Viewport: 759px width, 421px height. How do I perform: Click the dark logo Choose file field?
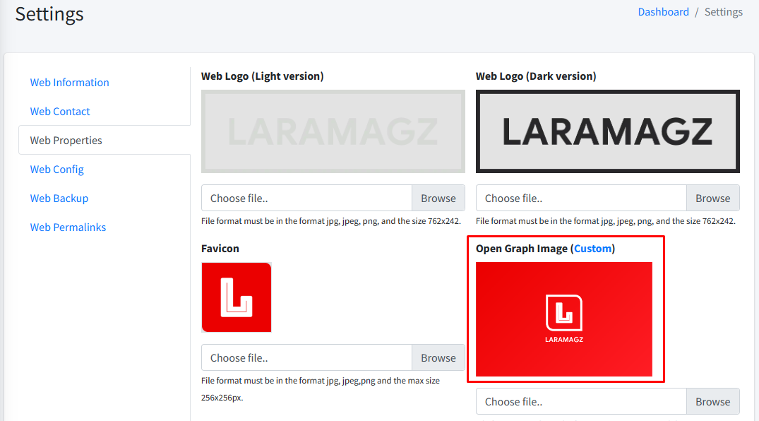581,198
